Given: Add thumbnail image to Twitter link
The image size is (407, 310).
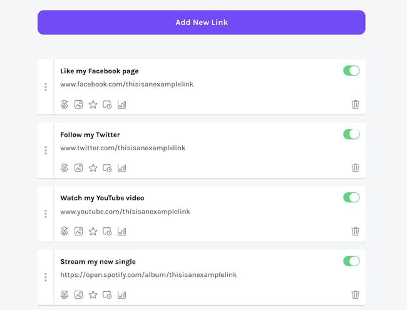Looking at the screenshot, I should [78, 168].
